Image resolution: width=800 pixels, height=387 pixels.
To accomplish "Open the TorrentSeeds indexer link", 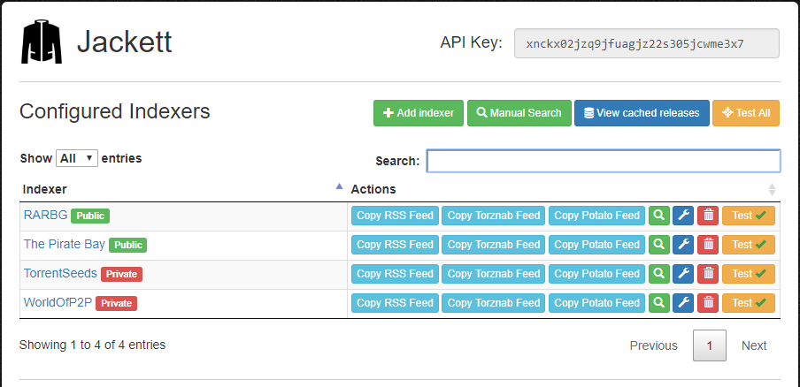I will pyautogui.click(x=60, y=273).
